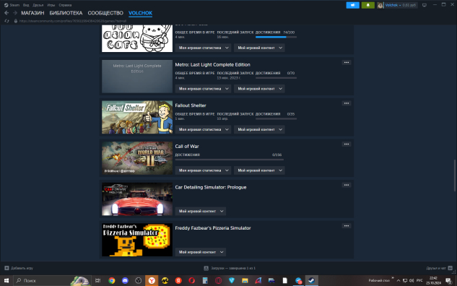457x286 pixels.
Task: Open the green notifications bell
Action: point(367,5)
